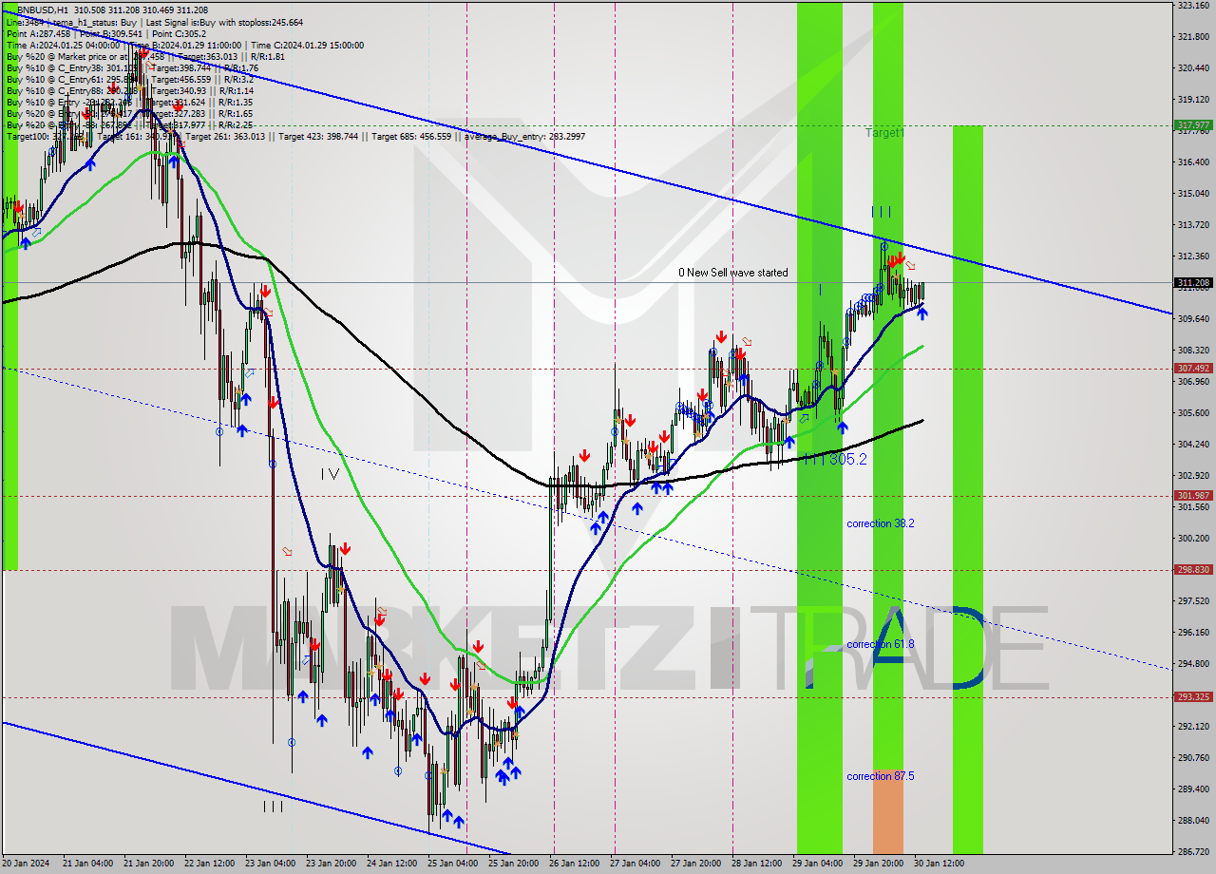
Task: Click 320.440 on the price axis
Action: click(1193, 68)
